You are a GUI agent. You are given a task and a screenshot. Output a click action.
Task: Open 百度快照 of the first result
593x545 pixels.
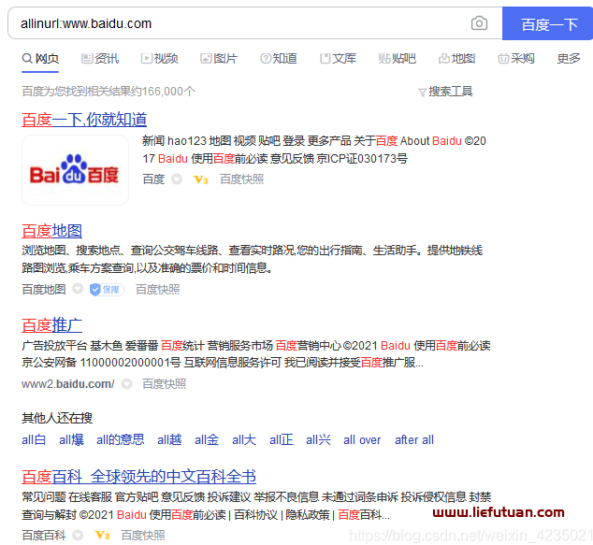click(241, 179)
